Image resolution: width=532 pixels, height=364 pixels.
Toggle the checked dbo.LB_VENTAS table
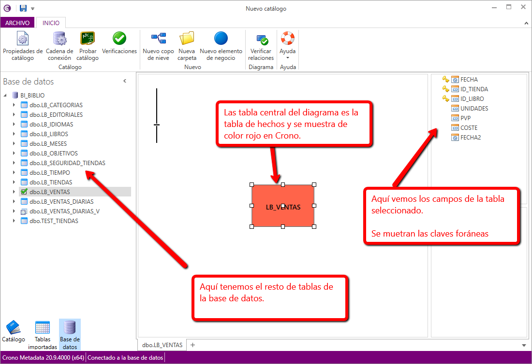click(x=24, y=192)
